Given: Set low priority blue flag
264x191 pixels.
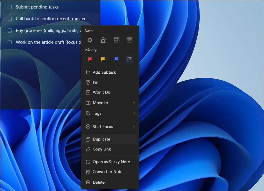Looking at the screenshot, I should click(x=116, y=59).
